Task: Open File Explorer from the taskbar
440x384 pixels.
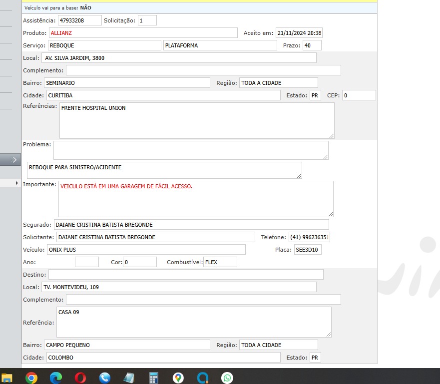Action: 6,378
